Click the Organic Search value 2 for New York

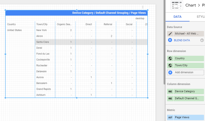71,30
